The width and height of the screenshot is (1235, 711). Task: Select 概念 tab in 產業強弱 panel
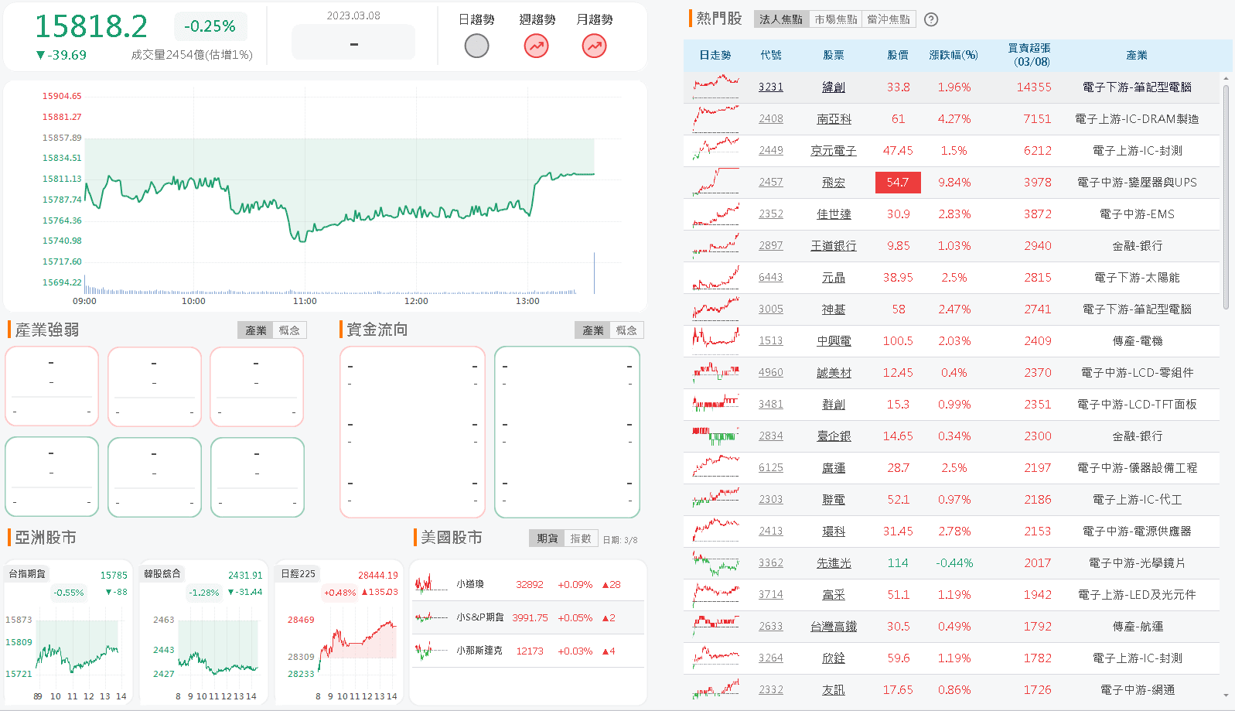pyautogui.click(x=290, y=330)
